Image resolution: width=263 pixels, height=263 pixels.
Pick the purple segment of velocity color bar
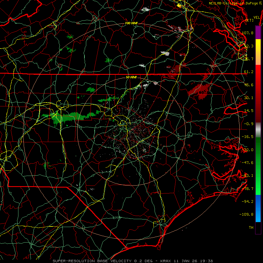click(258, 32)
